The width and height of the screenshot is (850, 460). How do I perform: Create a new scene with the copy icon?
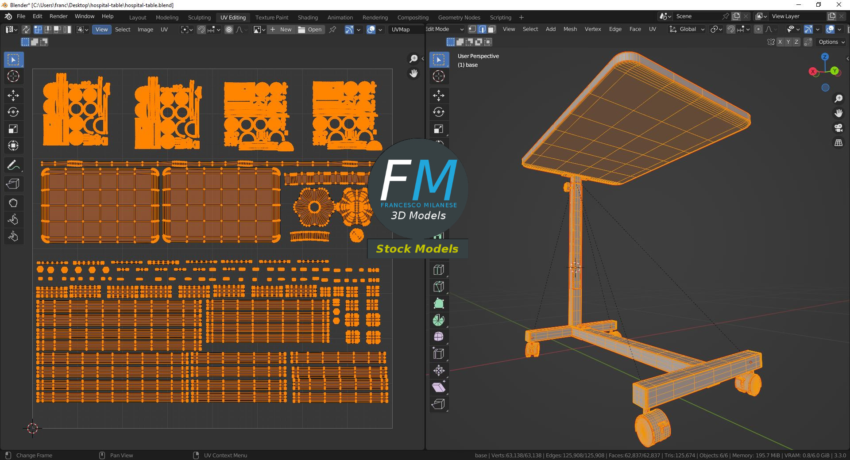(736, 16)
